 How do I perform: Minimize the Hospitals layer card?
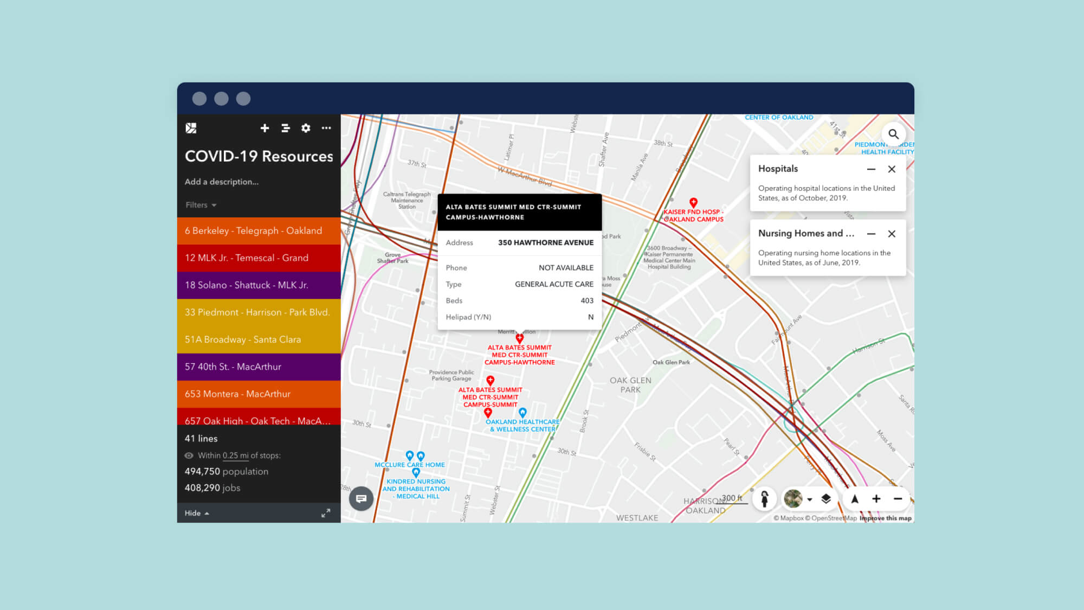click(x=871, y=169)
